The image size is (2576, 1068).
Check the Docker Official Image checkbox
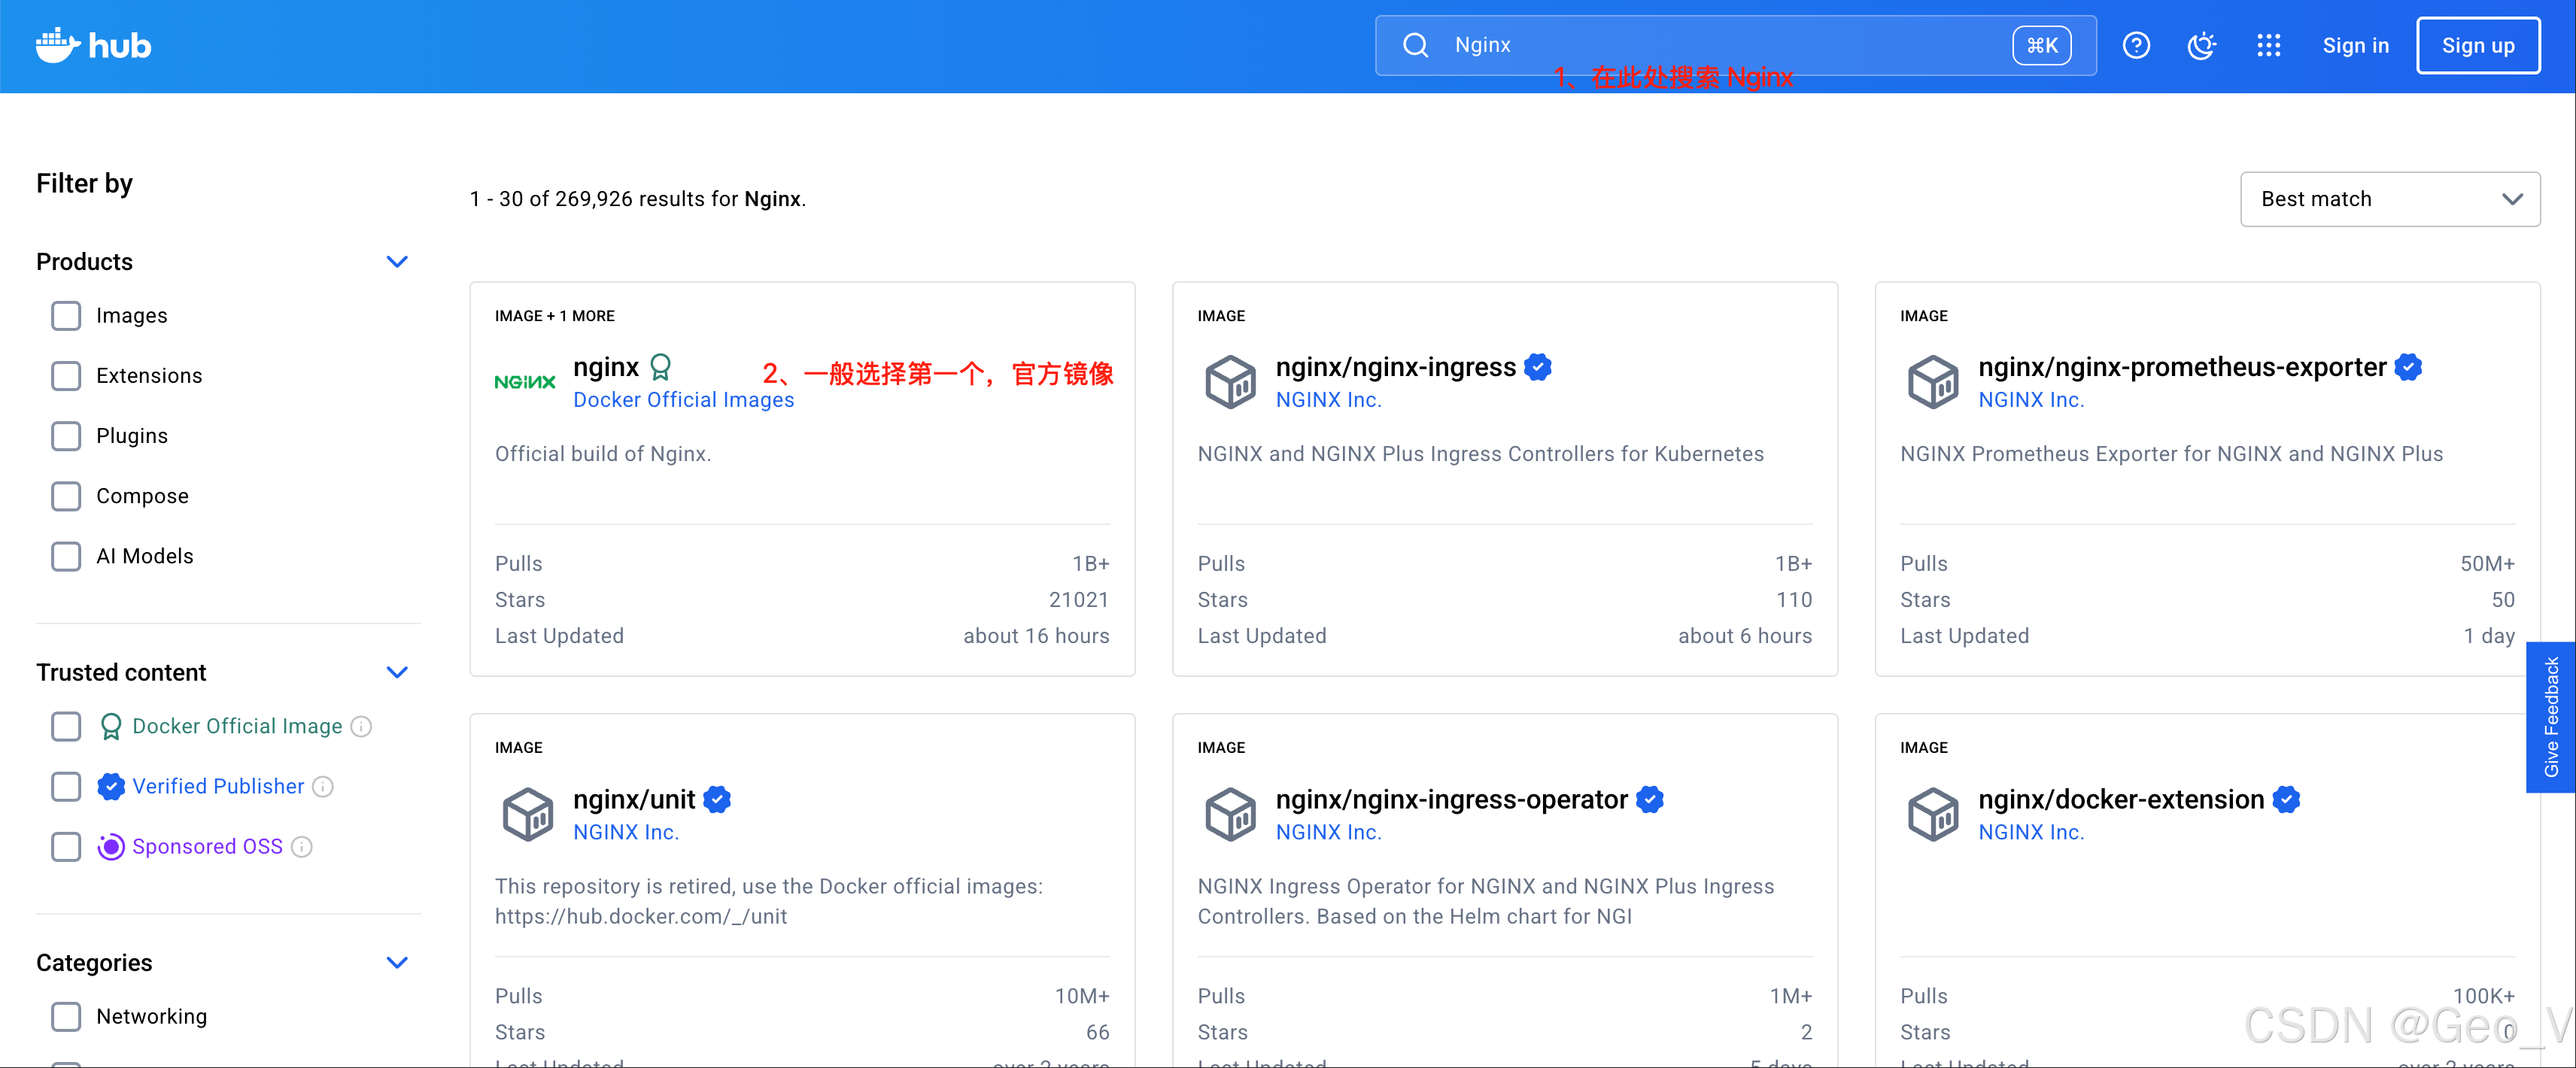(66, 727)
